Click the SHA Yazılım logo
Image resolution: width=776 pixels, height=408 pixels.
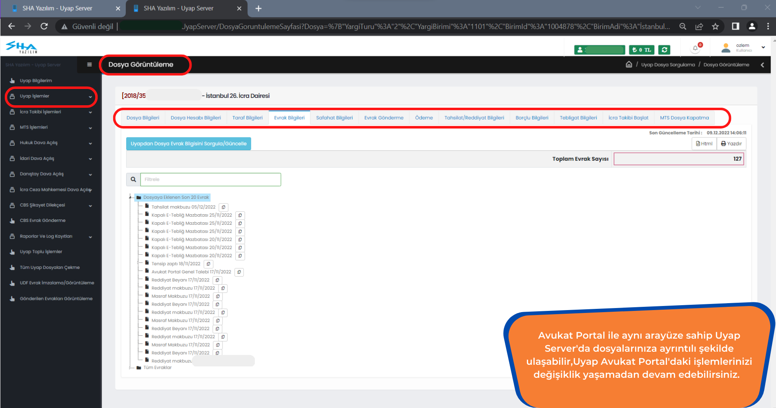coord(21,47)
